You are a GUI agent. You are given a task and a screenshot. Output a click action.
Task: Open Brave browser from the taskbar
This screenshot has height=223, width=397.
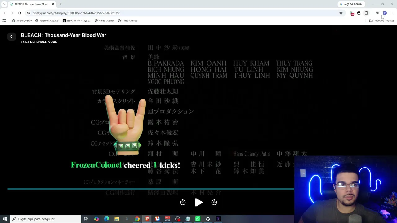click(147, 219)
